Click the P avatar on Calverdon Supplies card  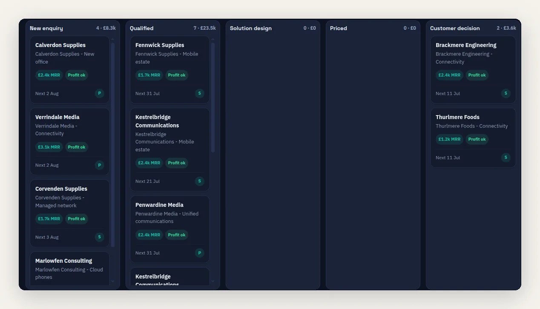coord(100,93)
